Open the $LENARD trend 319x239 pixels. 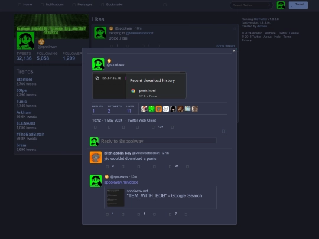(25, 123)
